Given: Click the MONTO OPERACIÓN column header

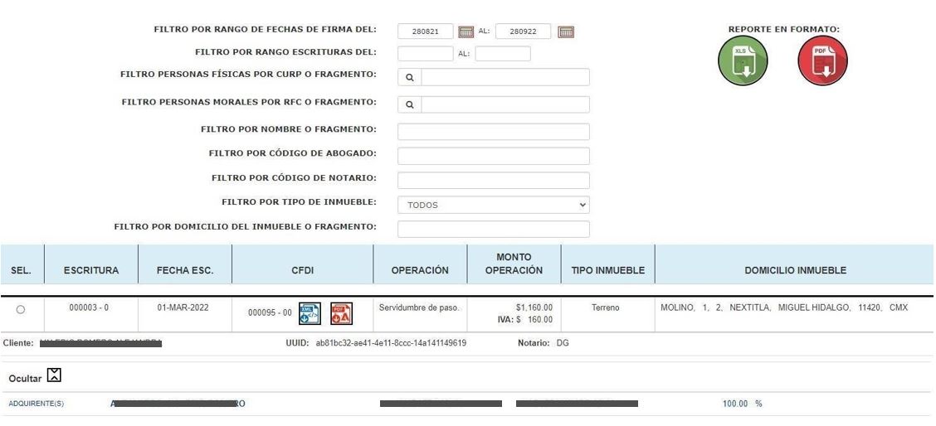Looking at the screenshot, I should (x=514, y=264).
